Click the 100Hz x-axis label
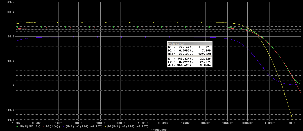 (x=100, y=123)
